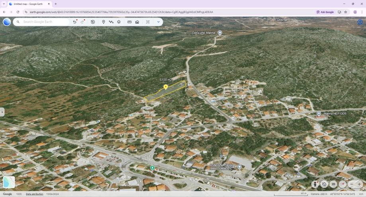The height and width of the screenshot is (197, 366).
Task: Redo the last map edit
Action: [82, 22]
